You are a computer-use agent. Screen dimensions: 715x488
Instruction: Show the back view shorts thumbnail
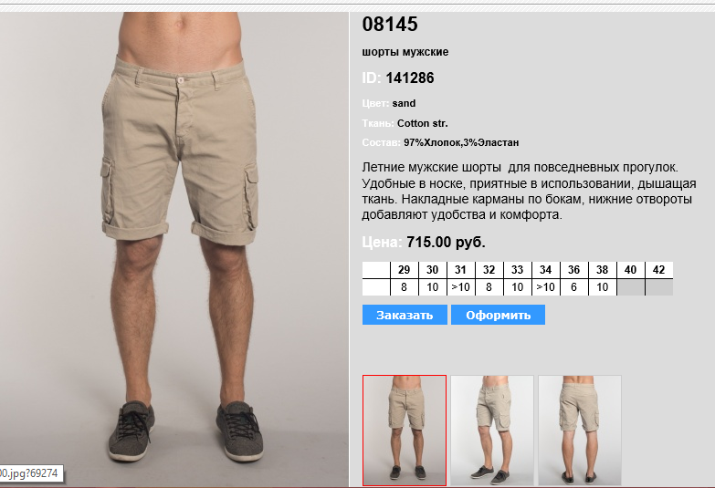tap(580, 431)
